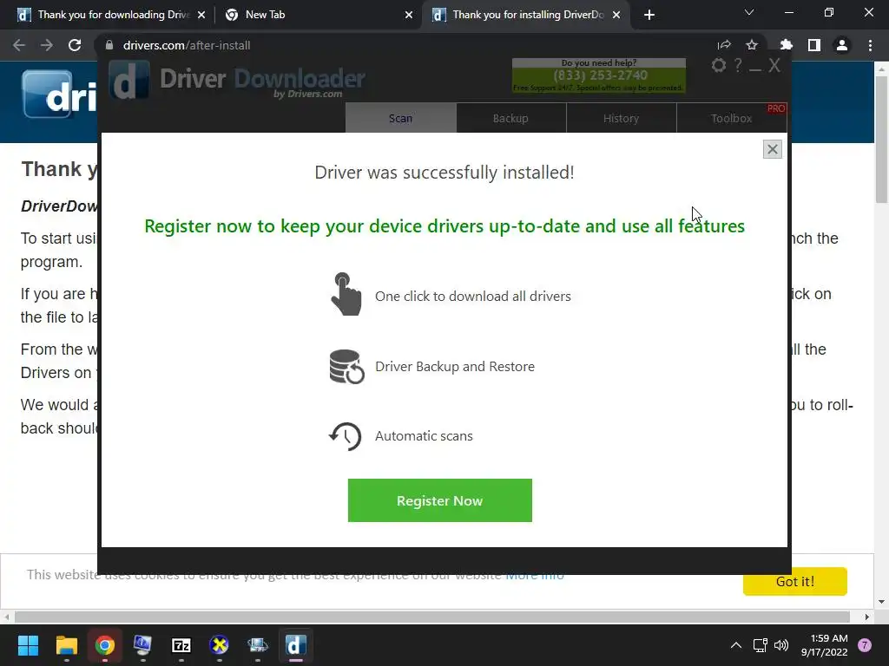The image size is (889, 666).
Task: Open the More Info cookie link
Action: [535, 576]
